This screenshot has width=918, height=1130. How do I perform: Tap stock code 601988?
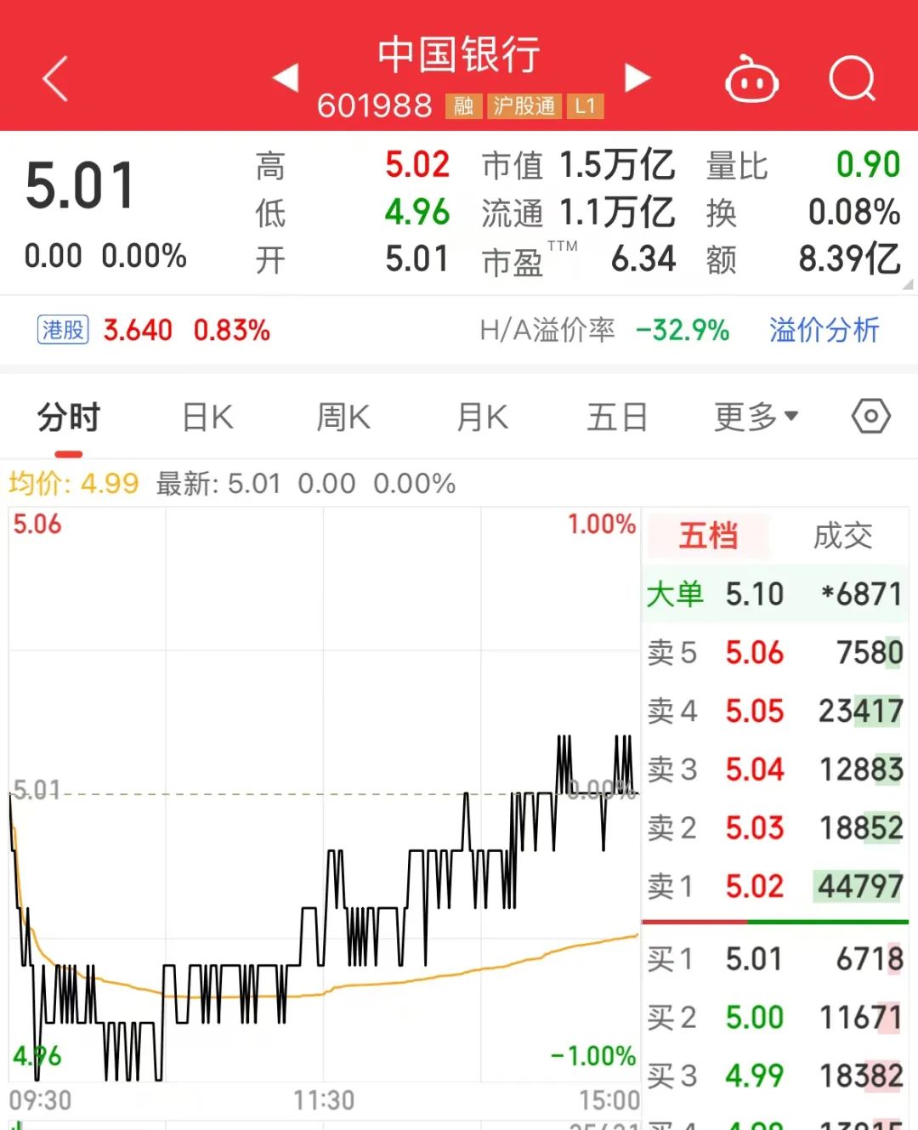click(375, 106)
